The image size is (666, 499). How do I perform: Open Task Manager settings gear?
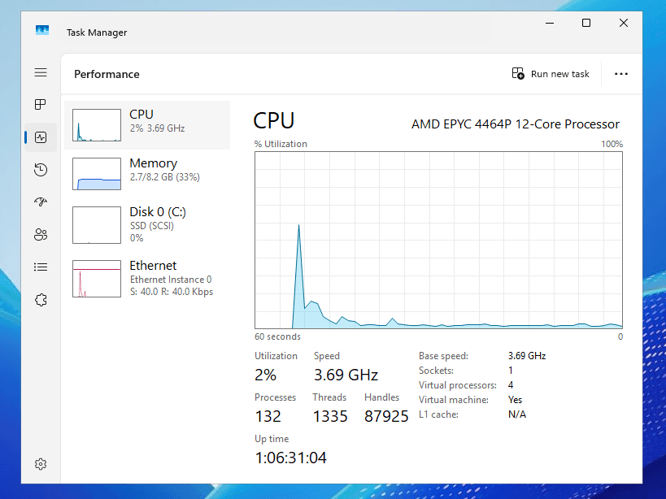tap(41, 464)
